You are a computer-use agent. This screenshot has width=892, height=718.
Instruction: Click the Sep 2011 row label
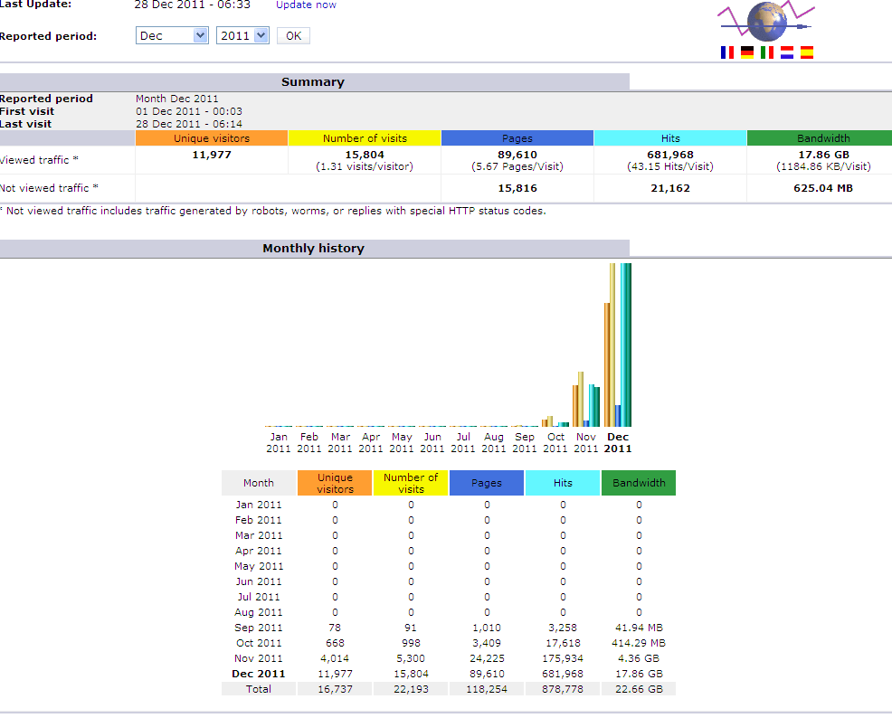(258, 628)
